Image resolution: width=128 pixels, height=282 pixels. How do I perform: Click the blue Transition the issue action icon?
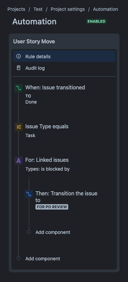[29, 194]
